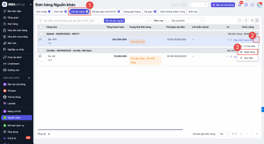This screenshot has width=264, height=144.
Task: Open the records-per-page dropdown showing 50
Action: (x=224, y=134)
